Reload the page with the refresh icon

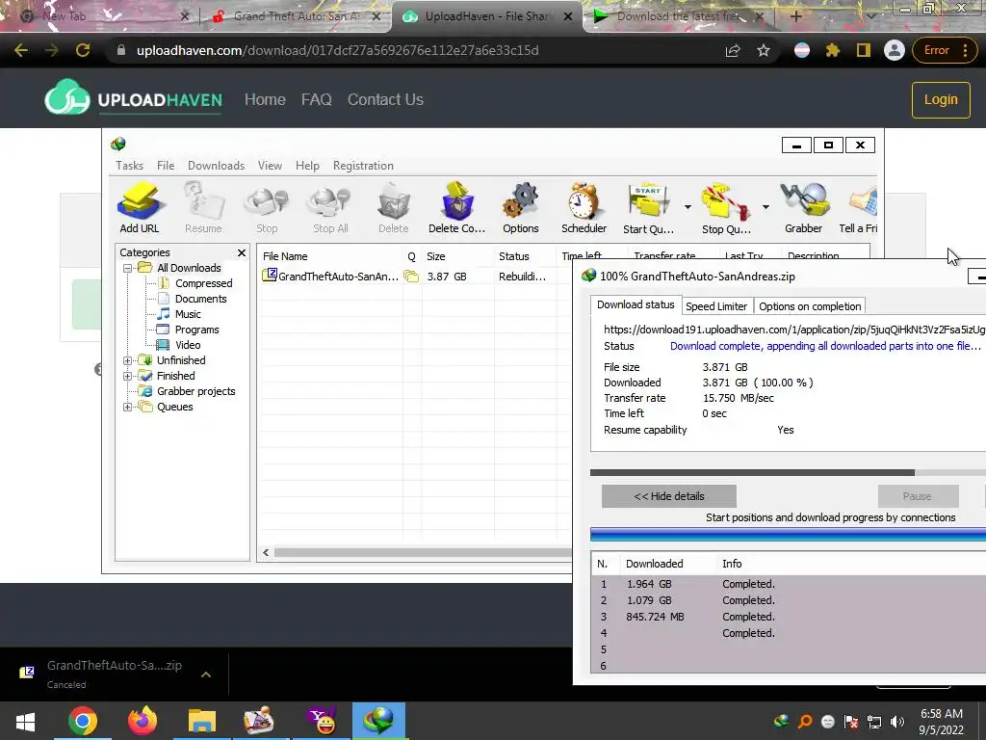click(83, 50)
